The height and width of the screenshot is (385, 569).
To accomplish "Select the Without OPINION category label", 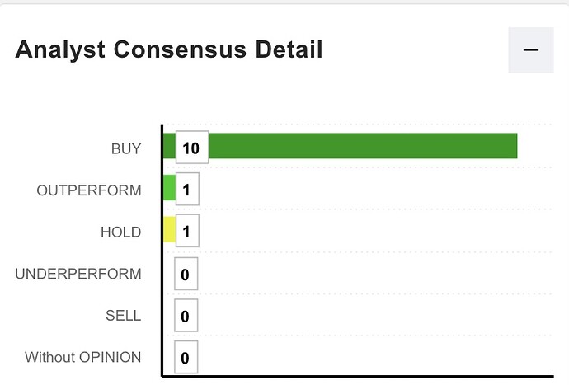I will (x=82, y=358).
